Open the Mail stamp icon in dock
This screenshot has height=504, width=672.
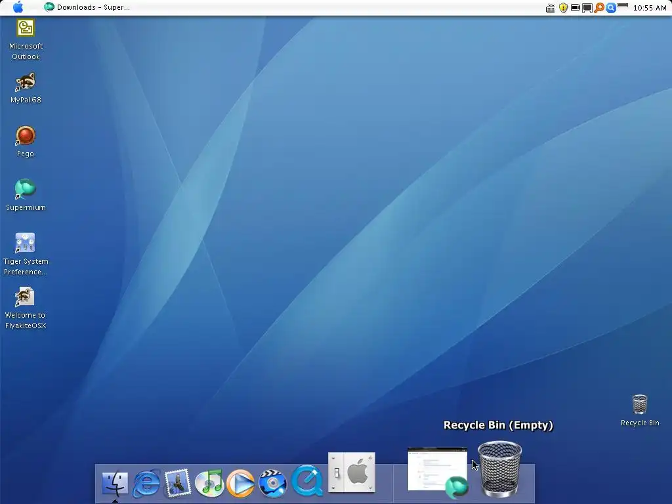pyautogui.click(x=177, y=483)
